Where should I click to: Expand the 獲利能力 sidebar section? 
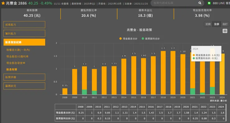24,34
